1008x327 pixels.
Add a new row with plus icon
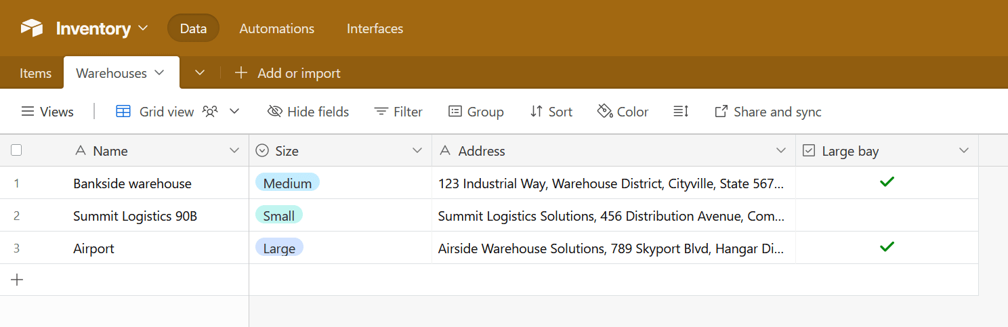coord(17,280)
